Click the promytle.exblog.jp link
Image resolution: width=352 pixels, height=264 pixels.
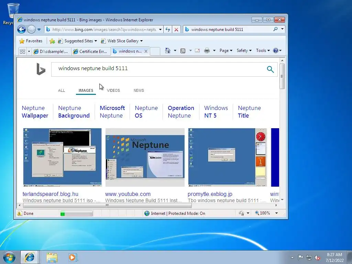click(x=210, y=194)
